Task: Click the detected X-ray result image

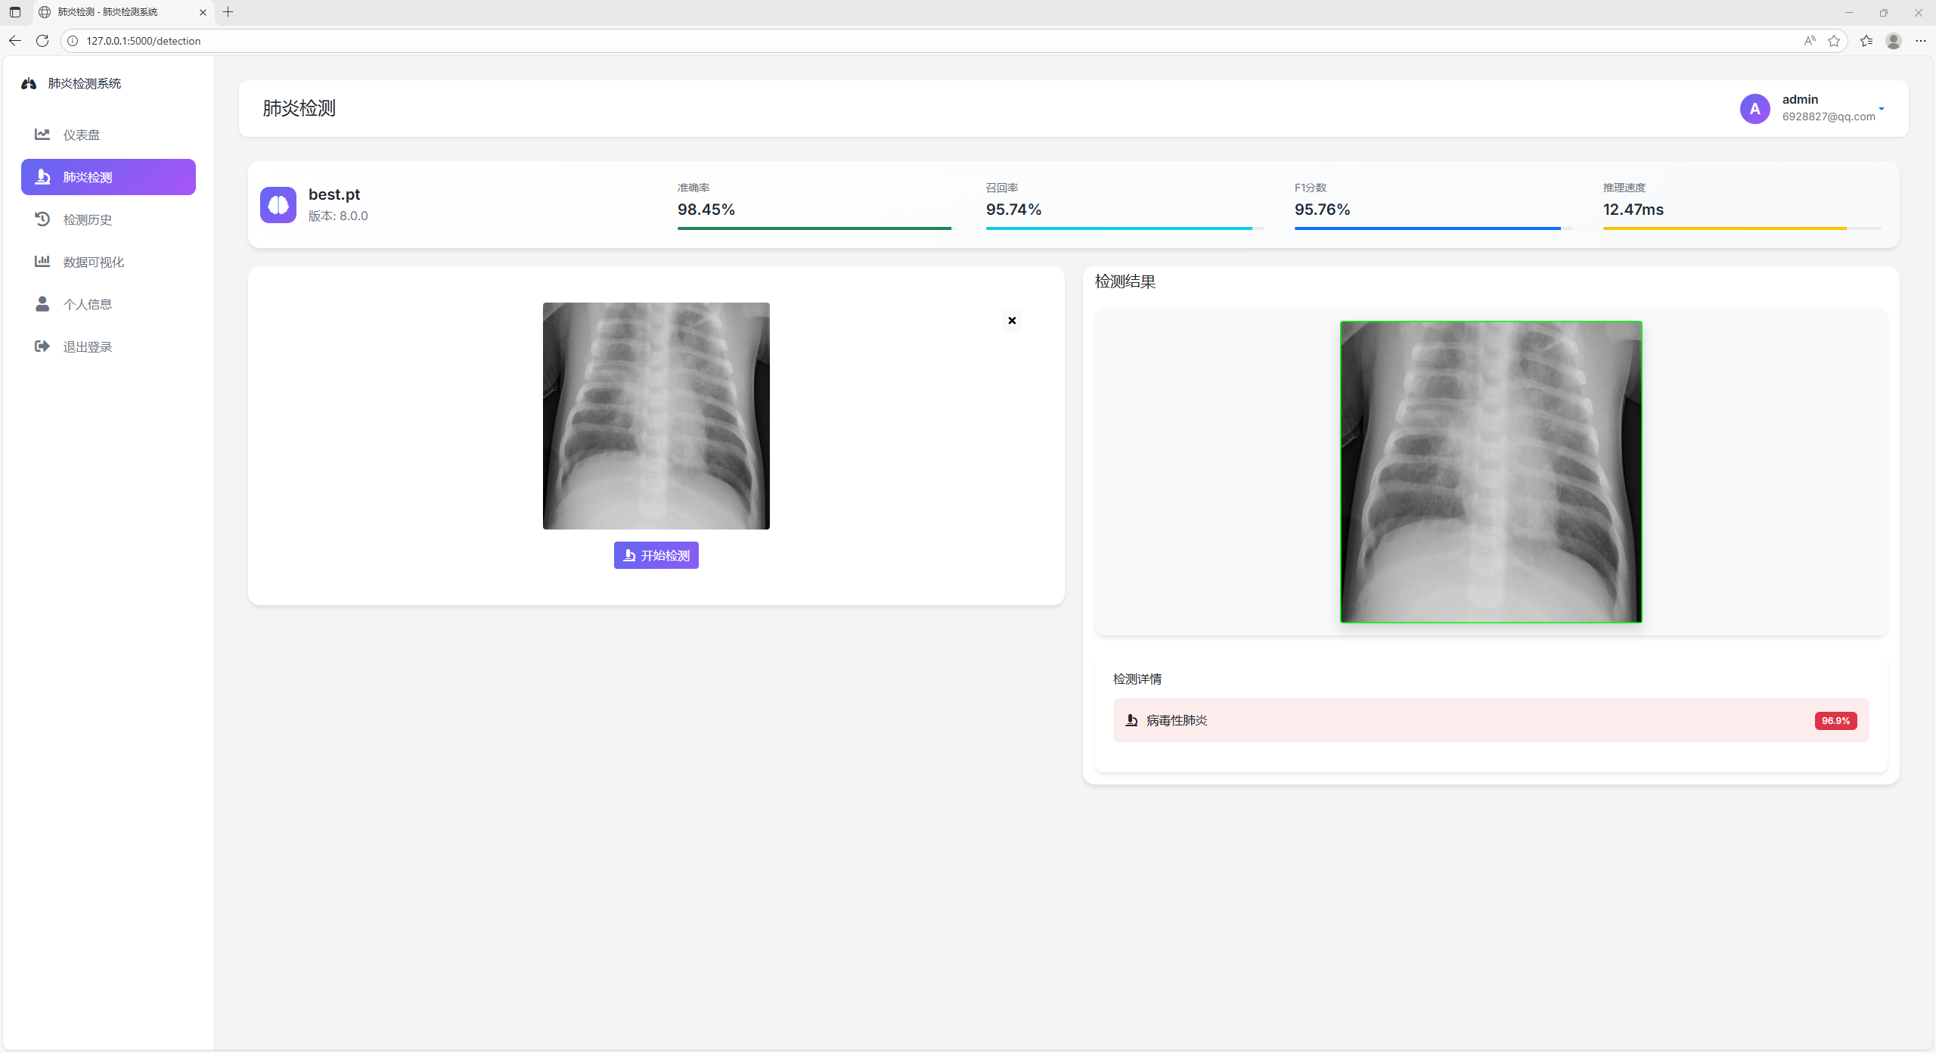Action: 1491,472
